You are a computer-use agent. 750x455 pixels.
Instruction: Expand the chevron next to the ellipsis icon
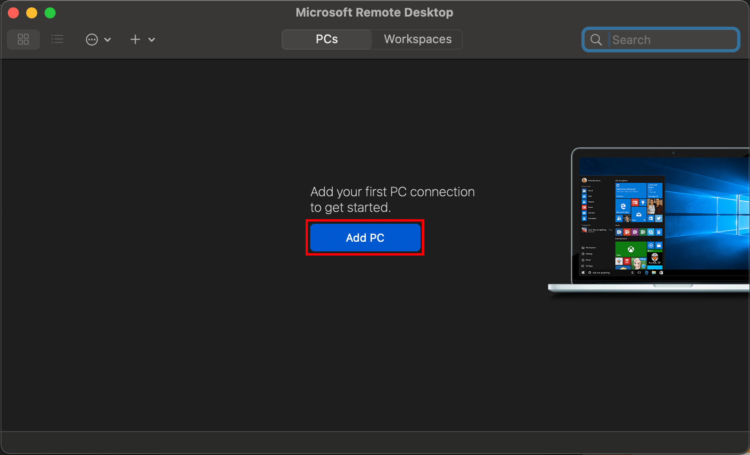click(x=108, y=40)
